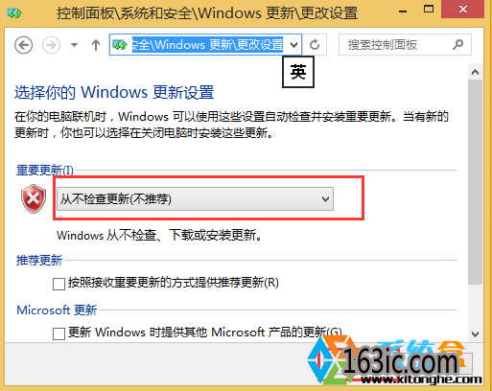The height and width of the screenshot is (391, 492).
Task: Go up one level with the up arrow
Action: [x=96, y=45]
